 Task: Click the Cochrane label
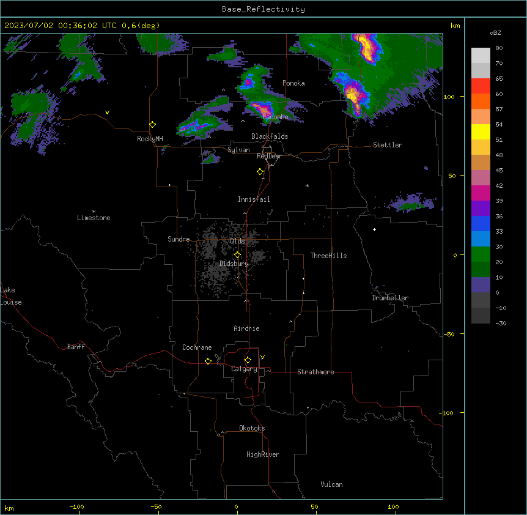click(197, 347)
